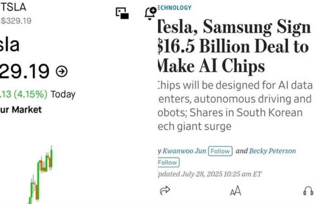Tap the article subheading about AI chips
This screenshot has width=315, height=204.
235,106
